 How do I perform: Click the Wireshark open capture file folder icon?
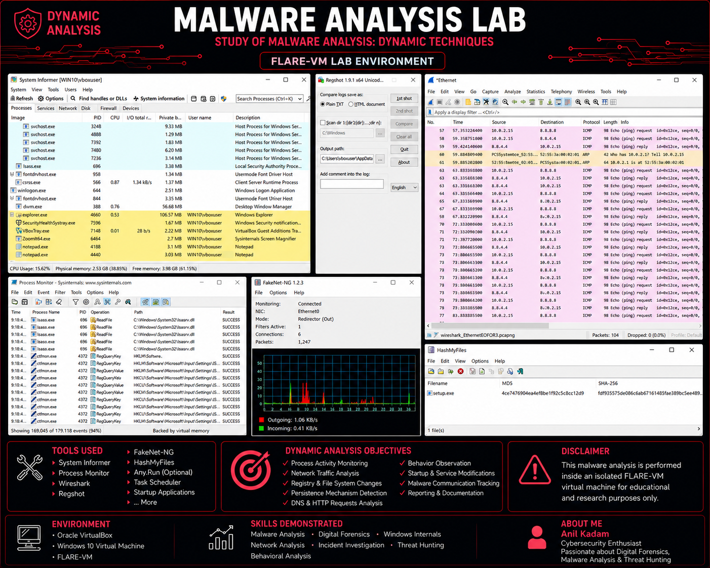(468, 102)
